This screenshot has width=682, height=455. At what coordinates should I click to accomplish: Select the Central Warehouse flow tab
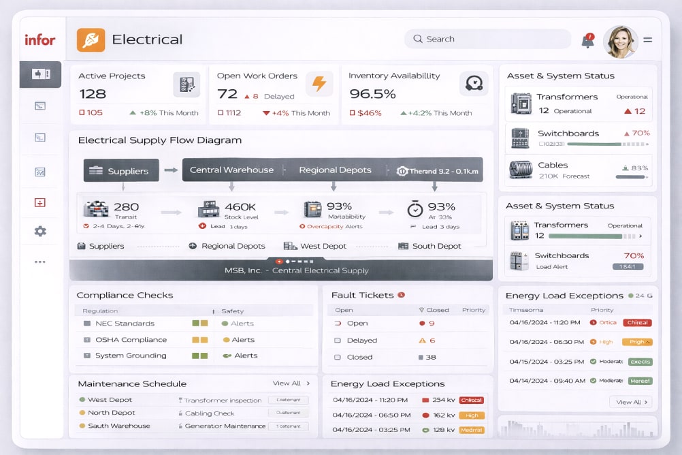click(231, 170)
